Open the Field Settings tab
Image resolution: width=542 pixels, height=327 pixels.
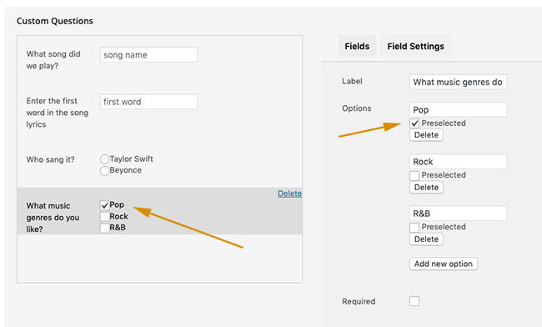(x=415, y=46)
